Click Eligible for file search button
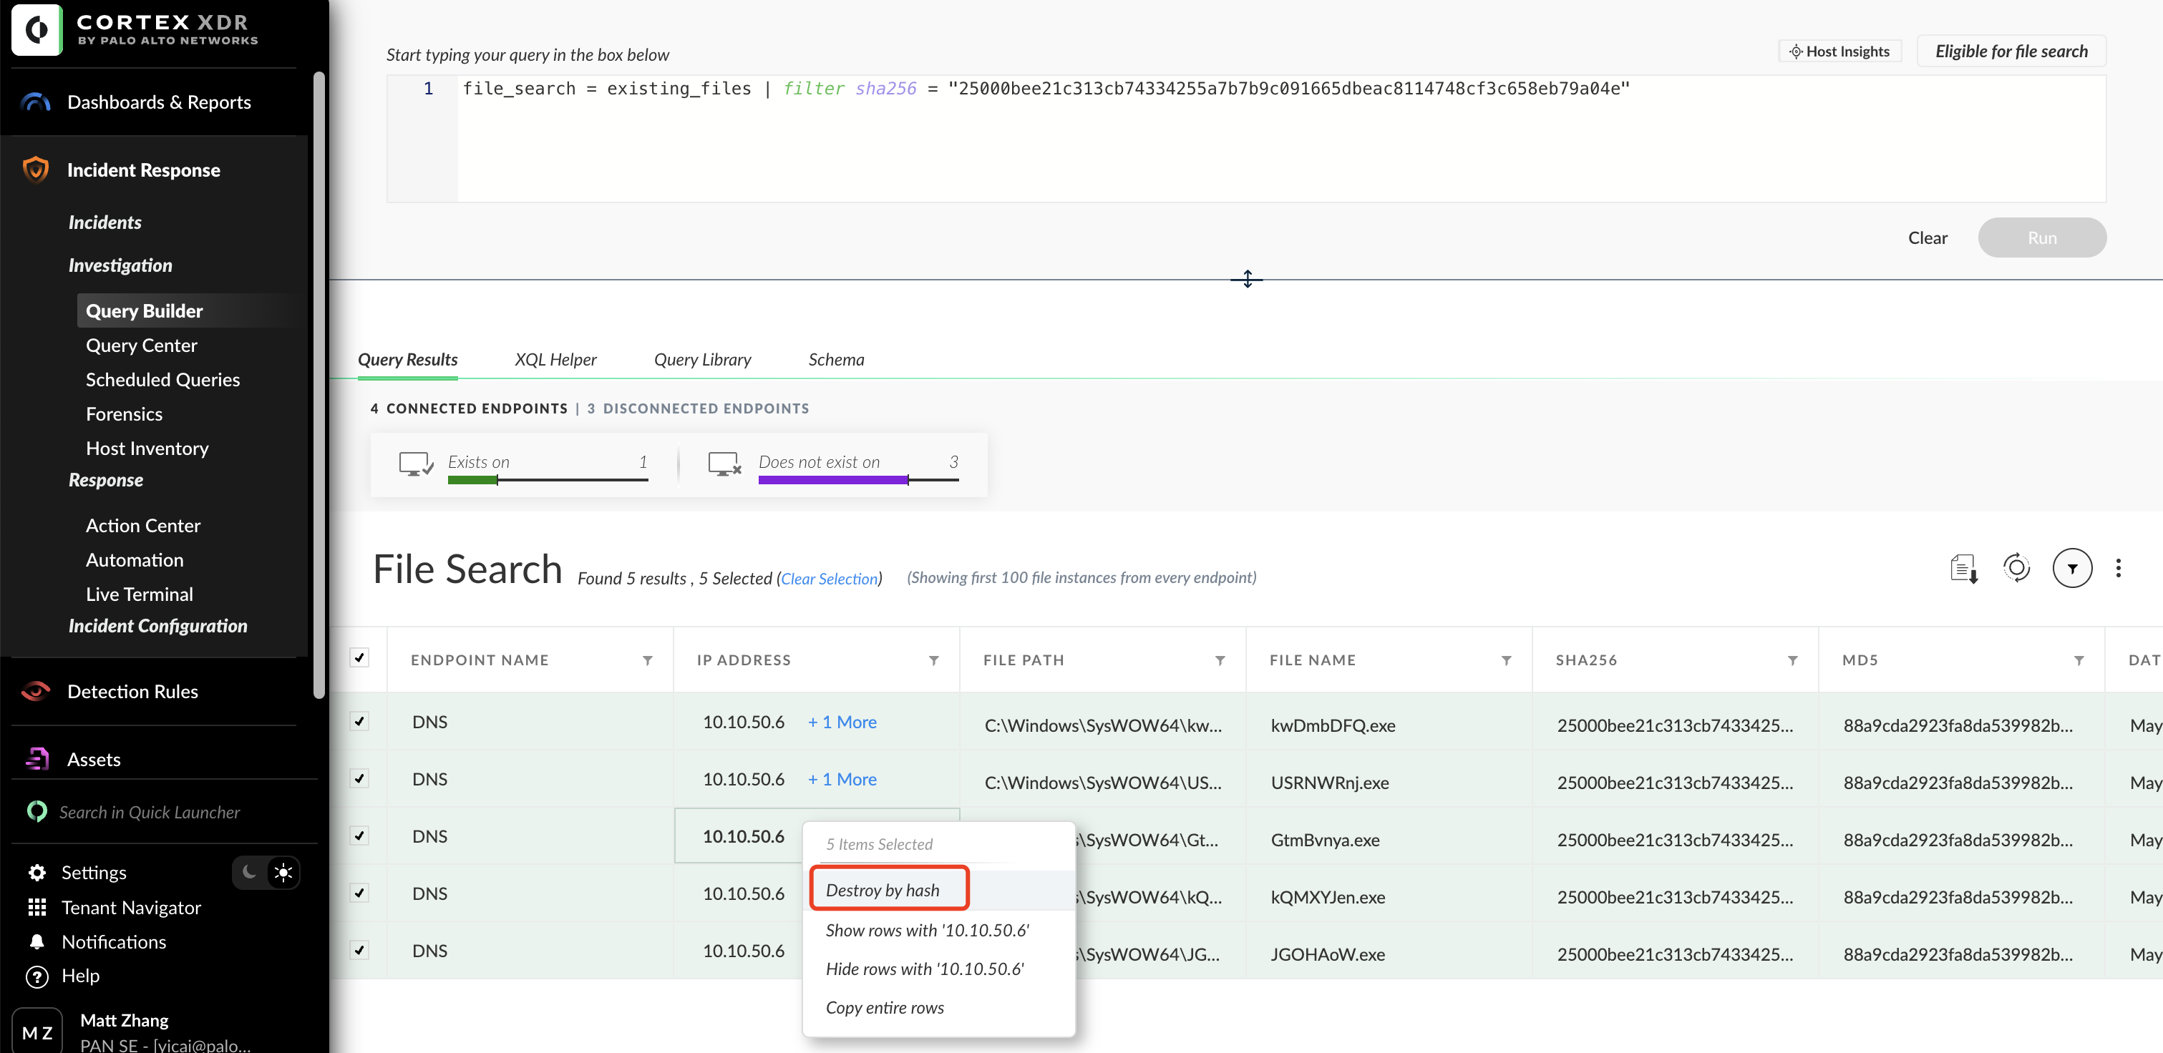The height and width of the screenshot is (1053, 2163). pos(2012,52)
